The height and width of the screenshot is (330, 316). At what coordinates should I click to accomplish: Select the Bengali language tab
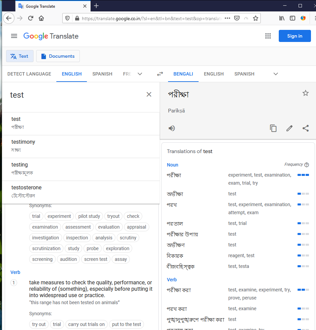(183, 74)
